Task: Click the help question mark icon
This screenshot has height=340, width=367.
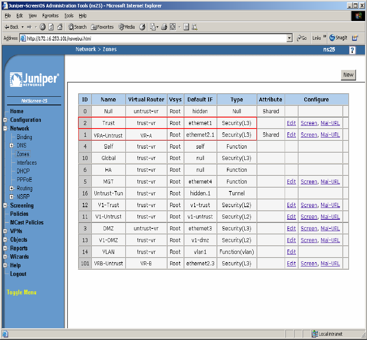Action: [x=352, y=50]
